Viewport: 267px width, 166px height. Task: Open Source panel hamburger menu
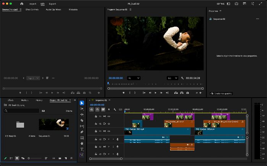pyautogui.click(x=21, y=9)
